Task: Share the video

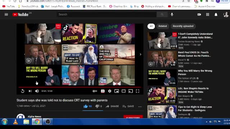Action: click(x=112, y=106)
